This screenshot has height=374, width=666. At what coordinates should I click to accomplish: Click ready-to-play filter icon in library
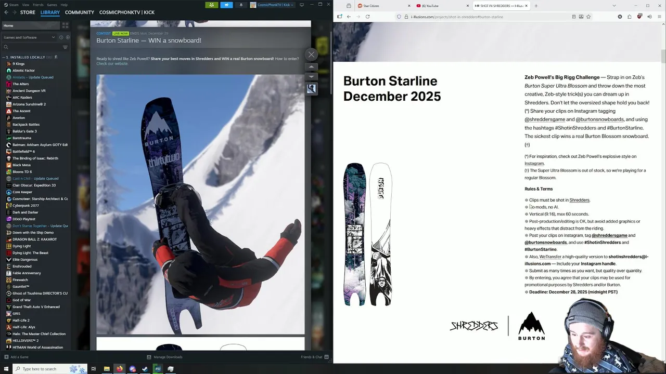(67, 37)
